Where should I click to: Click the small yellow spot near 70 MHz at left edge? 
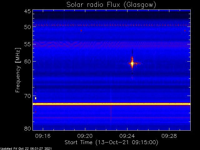[x=36, y=98]
